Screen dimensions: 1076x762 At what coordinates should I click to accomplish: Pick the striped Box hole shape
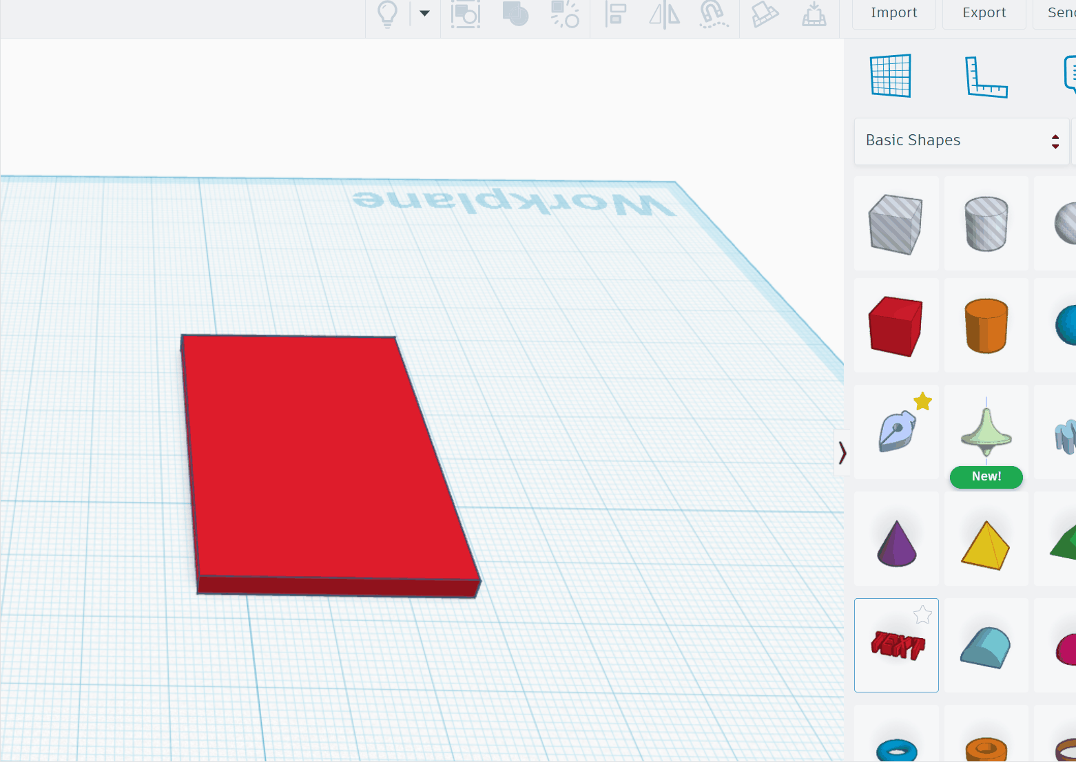tap(896, 224)
